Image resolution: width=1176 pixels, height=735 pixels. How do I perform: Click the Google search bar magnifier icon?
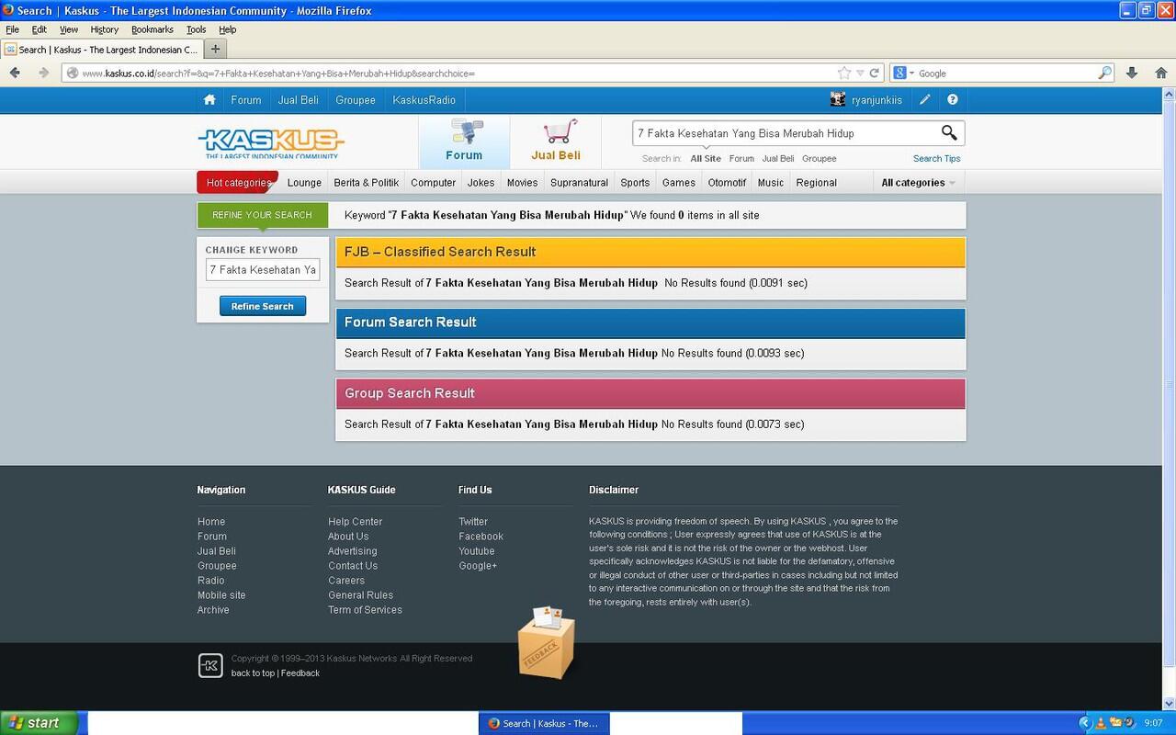1105,73
